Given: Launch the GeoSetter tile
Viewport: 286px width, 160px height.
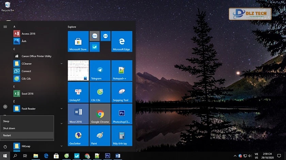Looking at the screenshot, I should [x=78, y=136].
